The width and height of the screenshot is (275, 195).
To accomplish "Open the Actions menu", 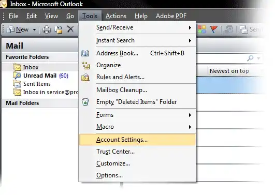I will pyautogui.click(x=116, y=16).
